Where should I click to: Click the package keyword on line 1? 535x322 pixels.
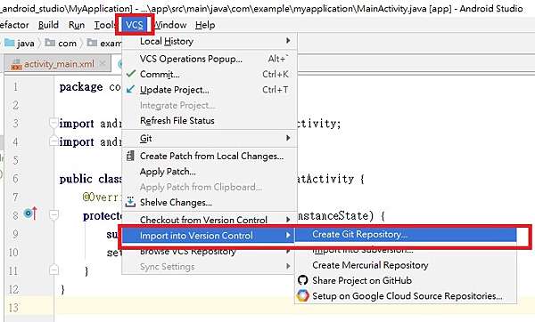click(x=81, y=87)
